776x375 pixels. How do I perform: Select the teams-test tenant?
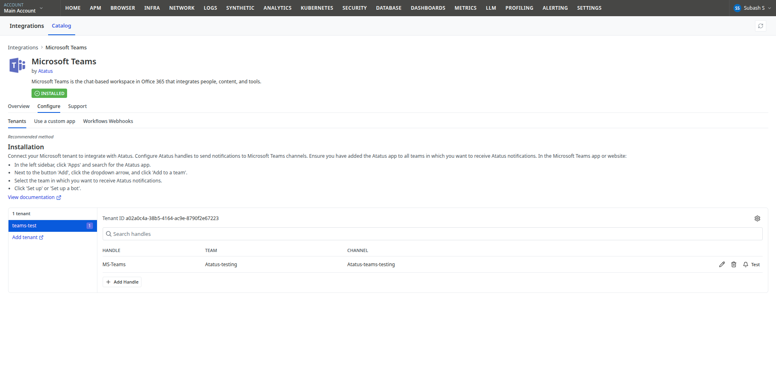53,226
